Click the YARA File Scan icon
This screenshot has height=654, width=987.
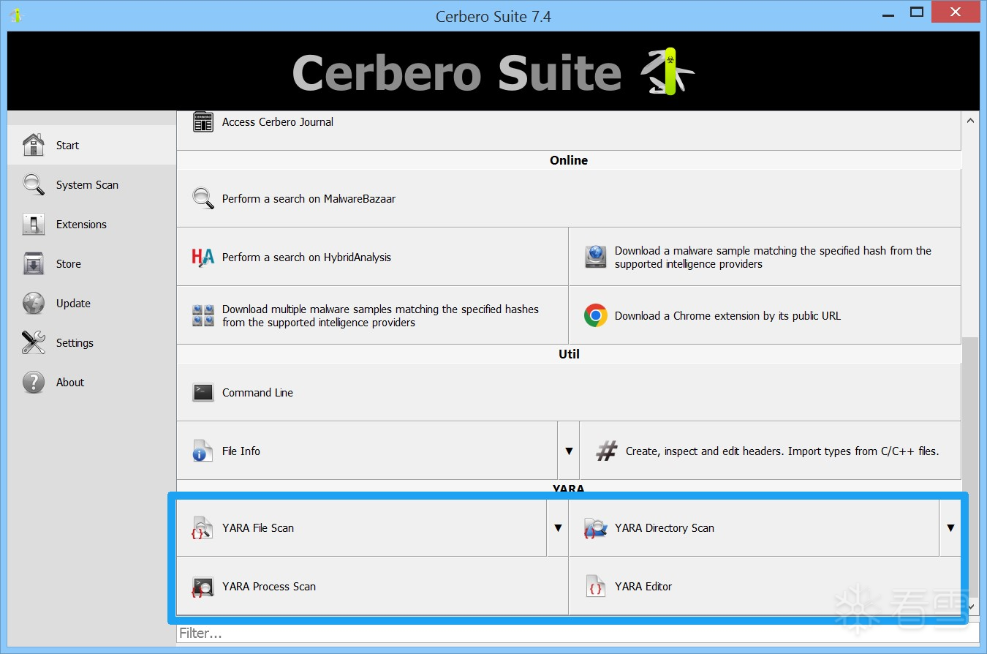click(x=203, y=527)
